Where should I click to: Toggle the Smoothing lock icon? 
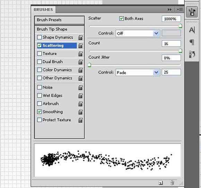80,112
